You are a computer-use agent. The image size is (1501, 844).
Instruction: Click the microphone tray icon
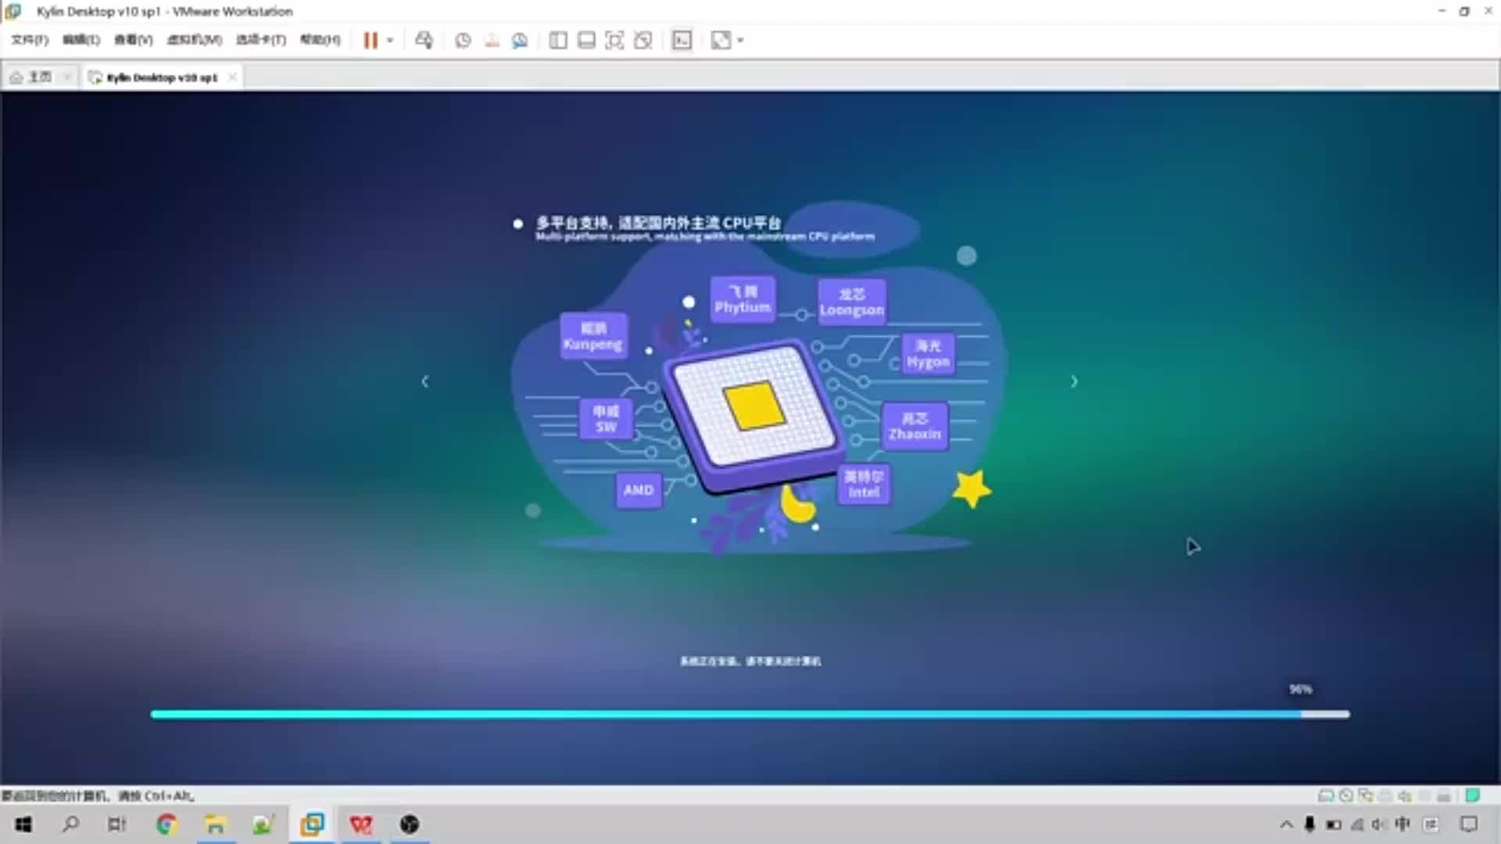pos(1309,824)
